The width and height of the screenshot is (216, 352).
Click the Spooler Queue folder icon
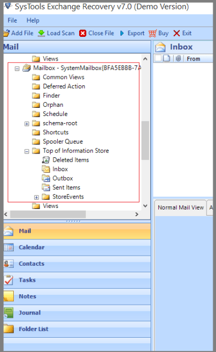click(36, 142)
